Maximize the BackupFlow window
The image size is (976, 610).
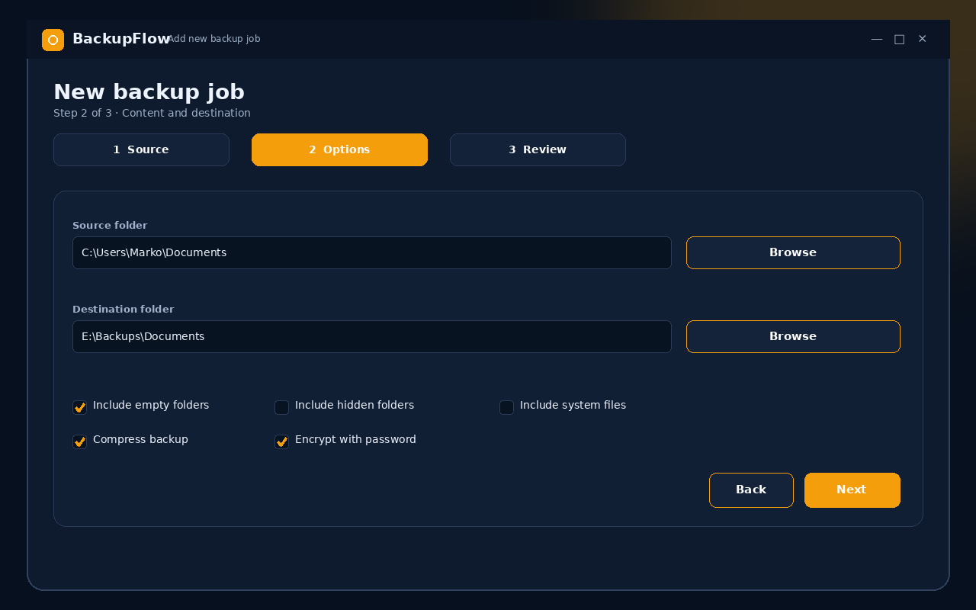click(900, 39)
